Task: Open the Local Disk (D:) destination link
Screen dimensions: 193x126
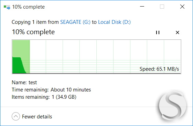Action: coord(114,22)
